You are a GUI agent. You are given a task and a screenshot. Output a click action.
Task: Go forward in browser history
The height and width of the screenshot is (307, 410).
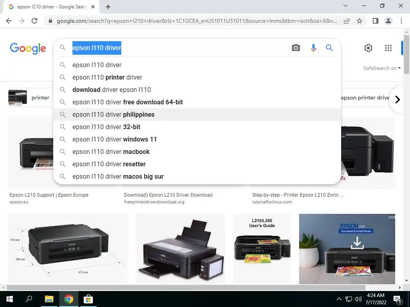(x=22, y=21)
